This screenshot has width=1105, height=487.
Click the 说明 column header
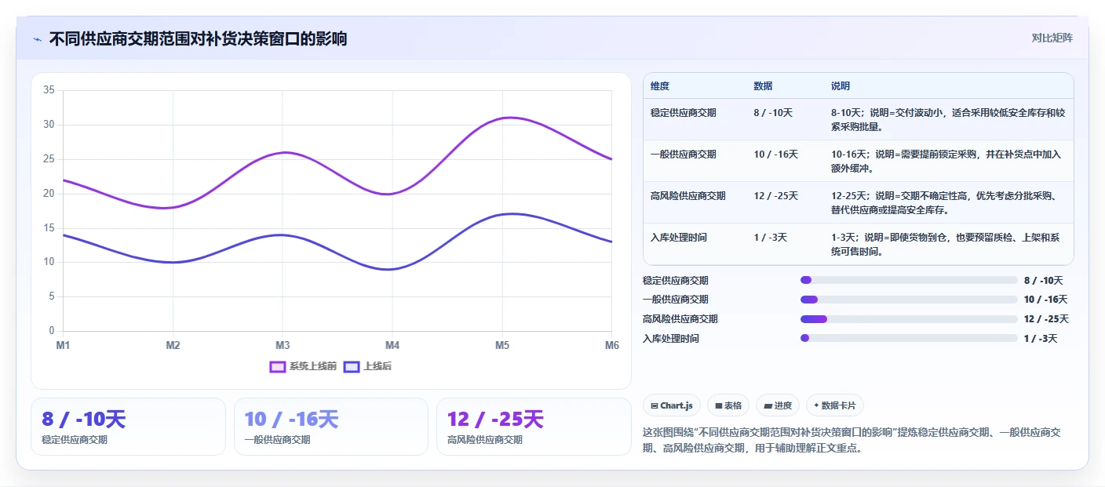(x=841, y=86)
